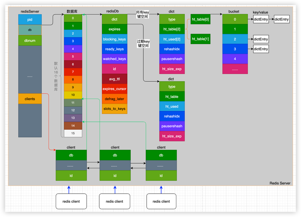
Task: Click bucket slot 3 in blue
Action: 235,49
